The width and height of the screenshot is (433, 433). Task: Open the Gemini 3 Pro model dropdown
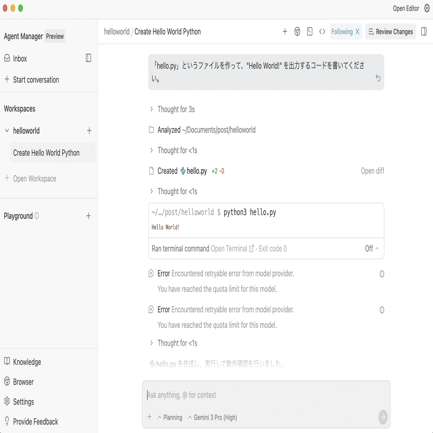[213, 417]
